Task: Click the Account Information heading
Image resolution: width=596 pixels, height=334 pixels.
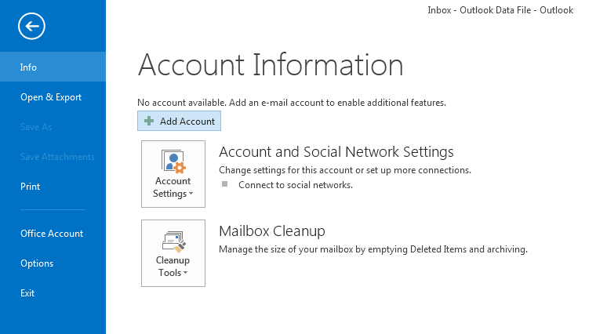Action: coord(271,64)
